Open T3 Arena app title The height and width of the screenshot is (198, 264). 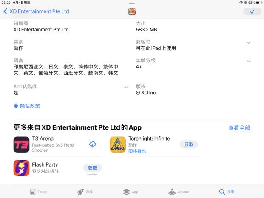point(43,139)
